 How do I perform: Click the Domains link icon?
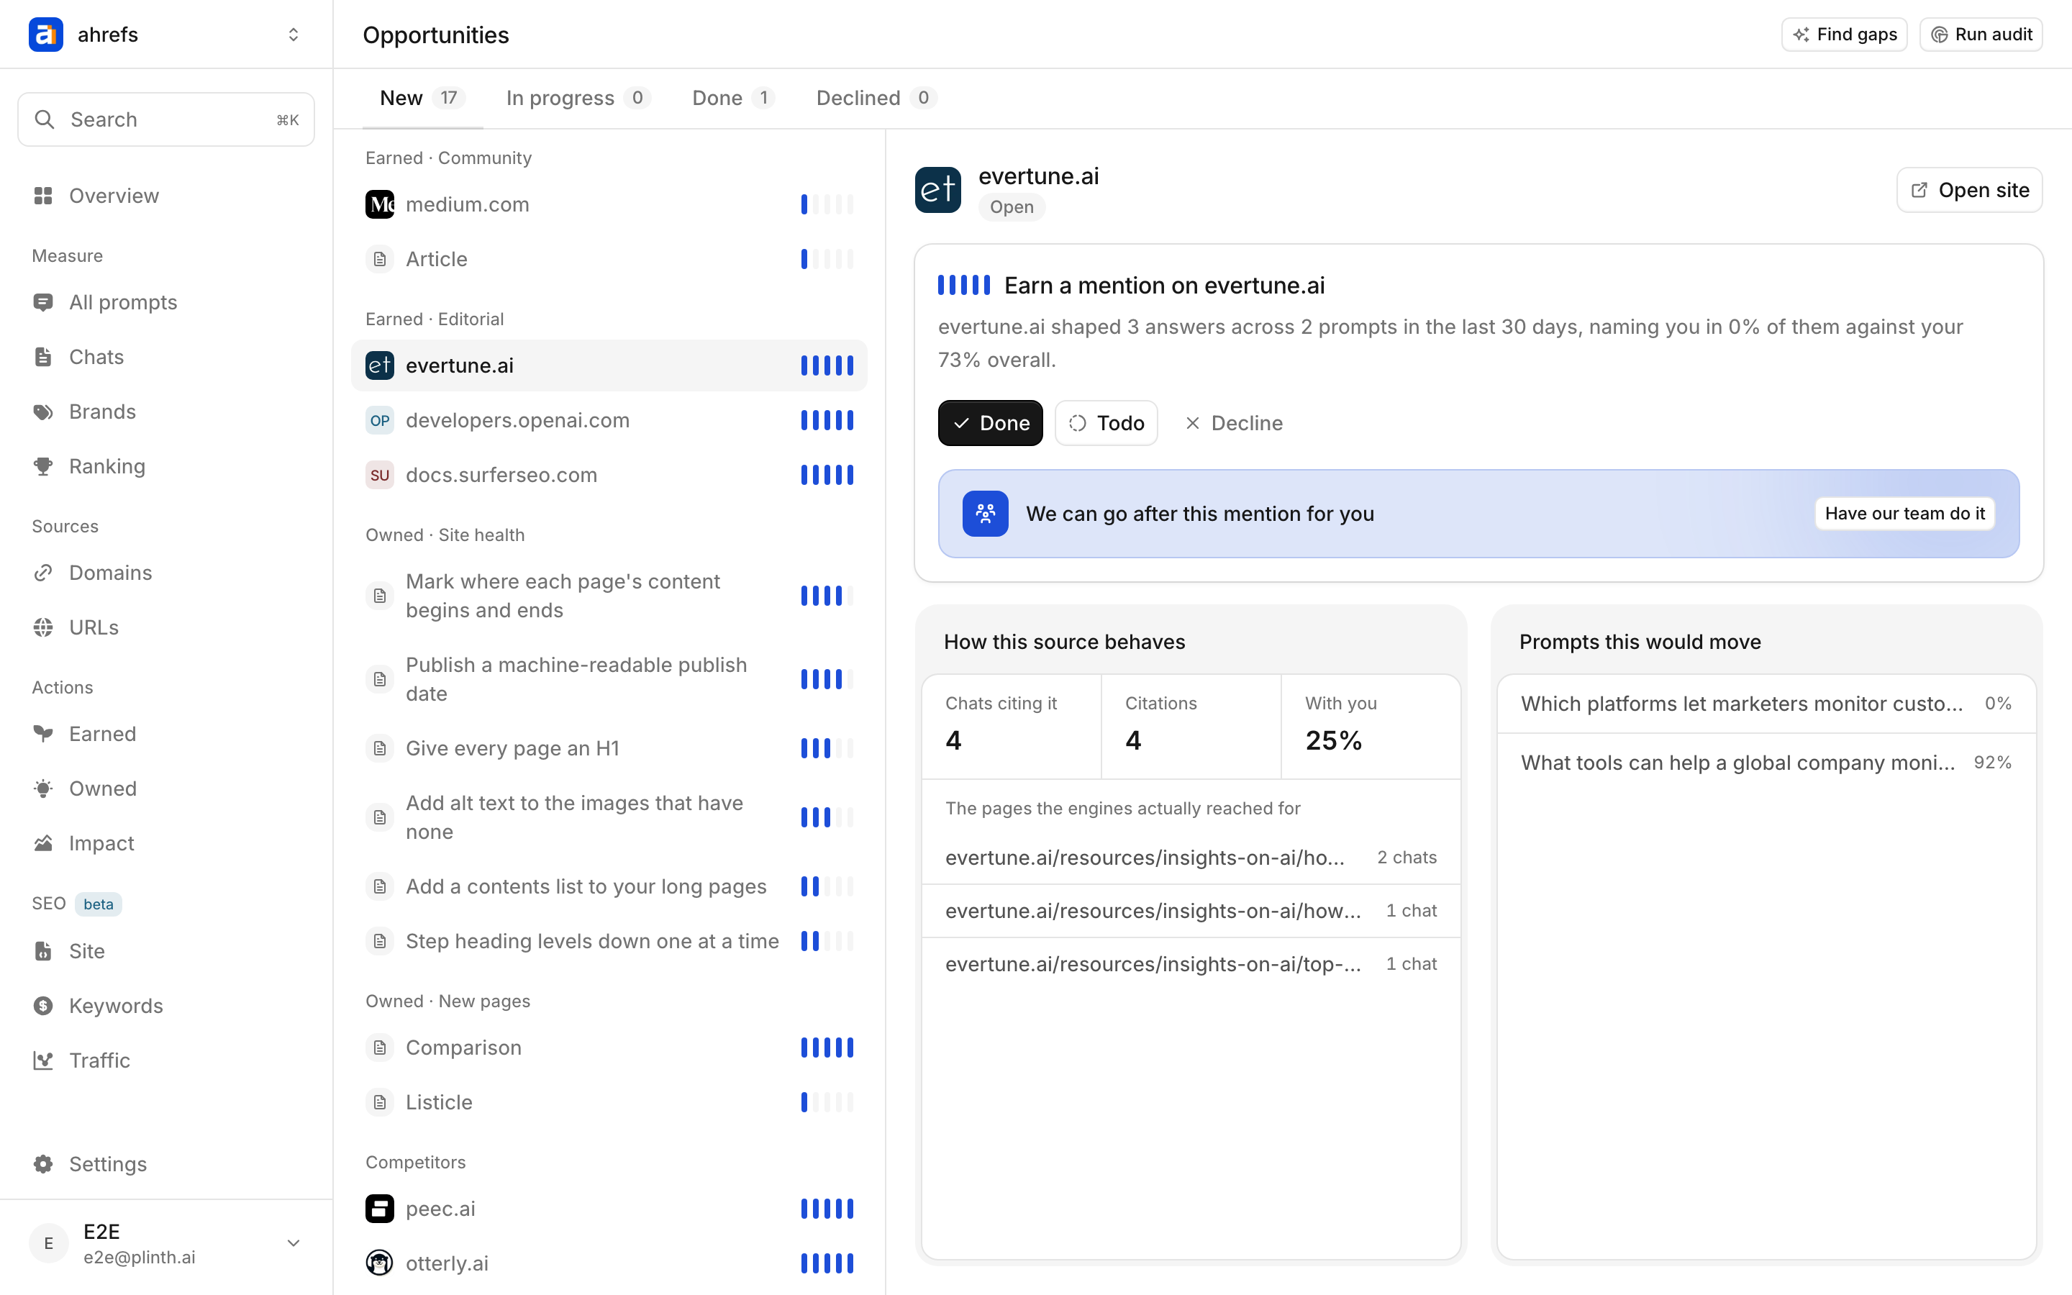point(43,573)
